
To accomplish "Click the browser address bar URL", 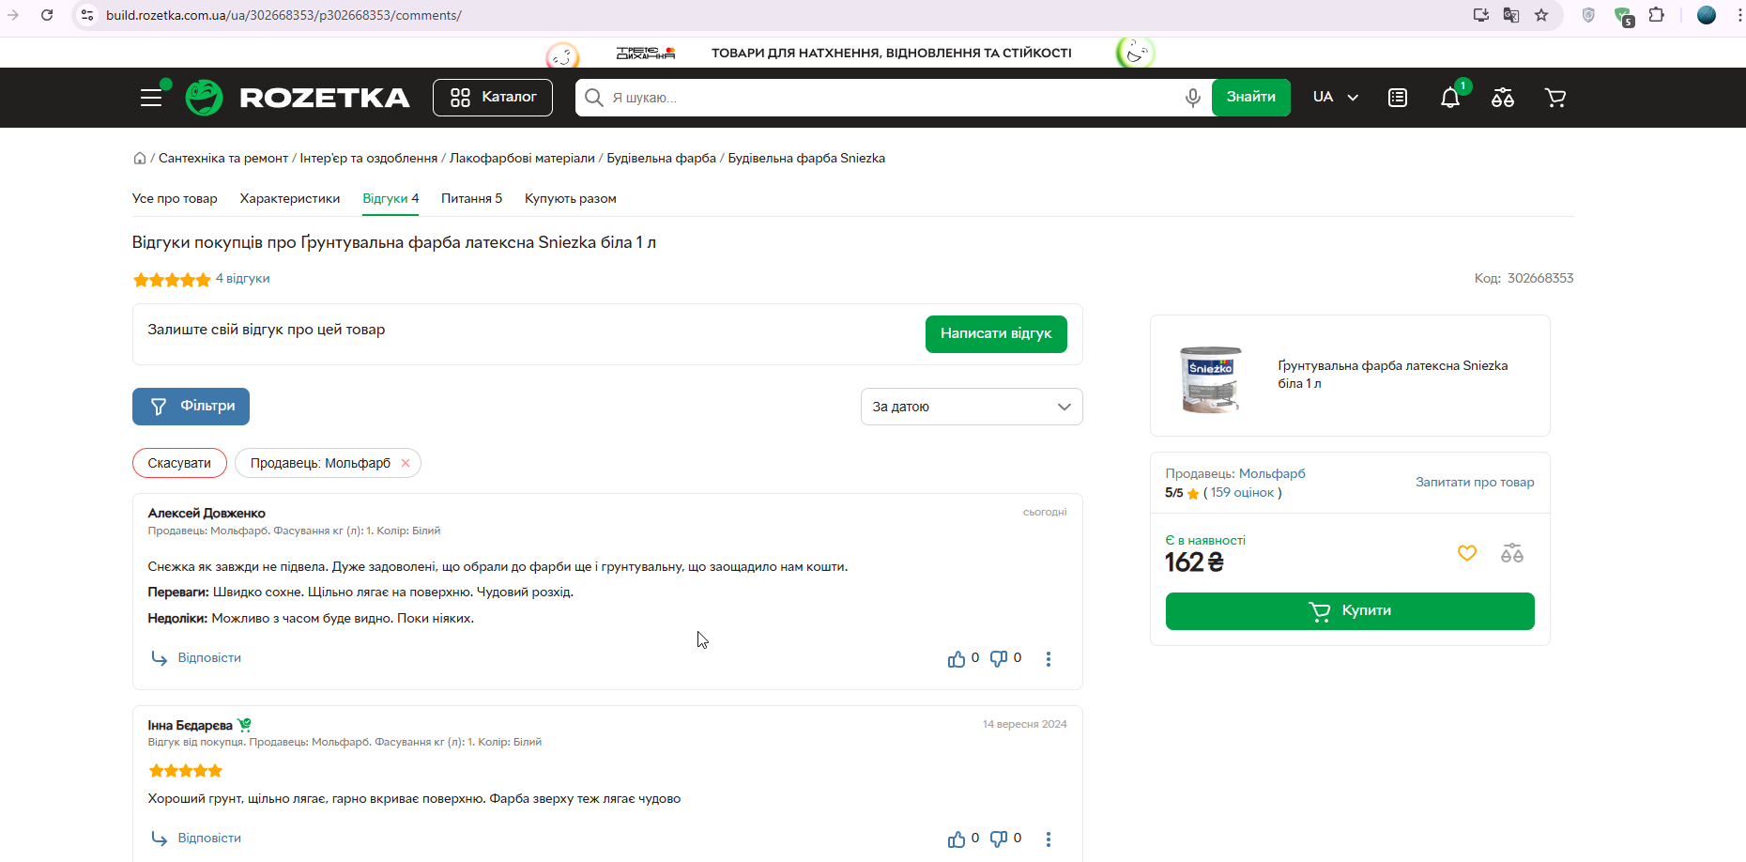I will coord(283,15).
